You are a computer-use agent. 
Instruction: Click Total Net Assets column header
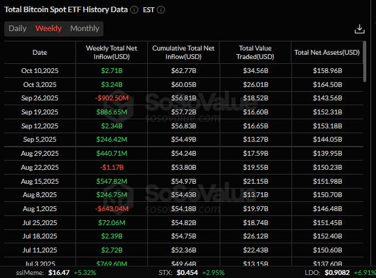click(326, 52)
